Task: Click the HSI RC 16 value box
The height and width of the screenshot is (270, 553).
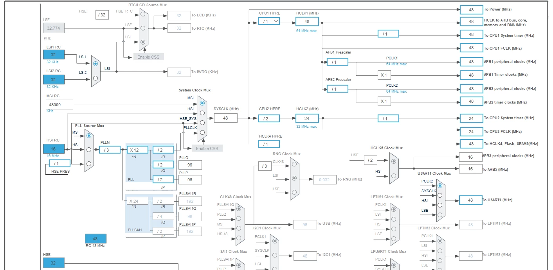Action: 53,149
